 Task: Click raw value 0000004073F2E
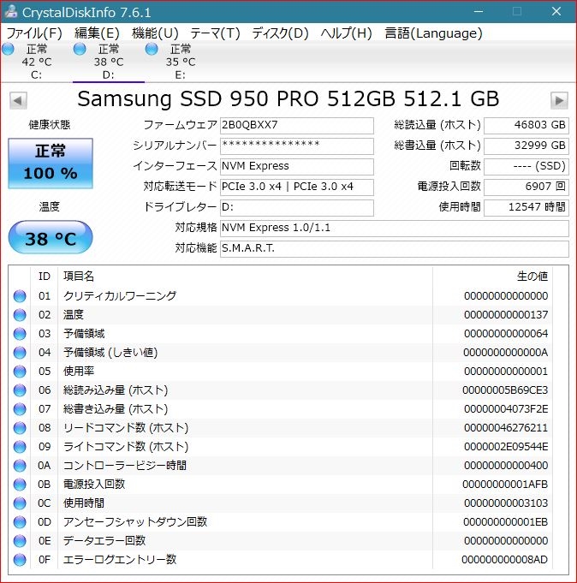tap(506, 409)
